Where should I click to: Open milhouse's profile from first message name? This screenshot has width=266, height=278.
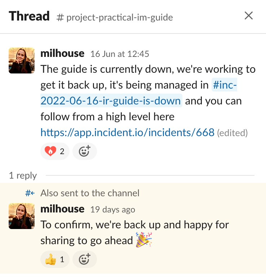(x=62, y=53)
